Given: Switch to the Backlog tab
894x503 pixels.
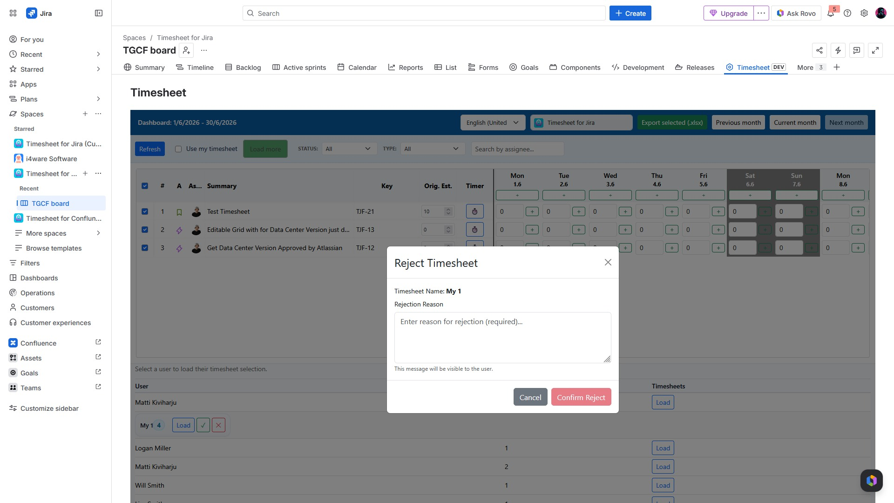Looking at the screenshot, I should 243,68.
